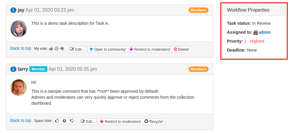Open the admin user link

point(264,32)
